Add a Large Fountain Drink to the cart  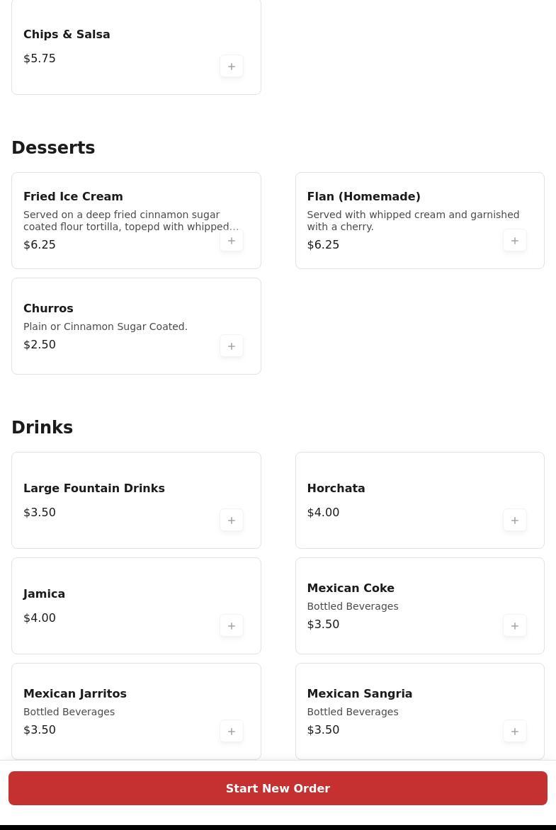coord(232,520)
